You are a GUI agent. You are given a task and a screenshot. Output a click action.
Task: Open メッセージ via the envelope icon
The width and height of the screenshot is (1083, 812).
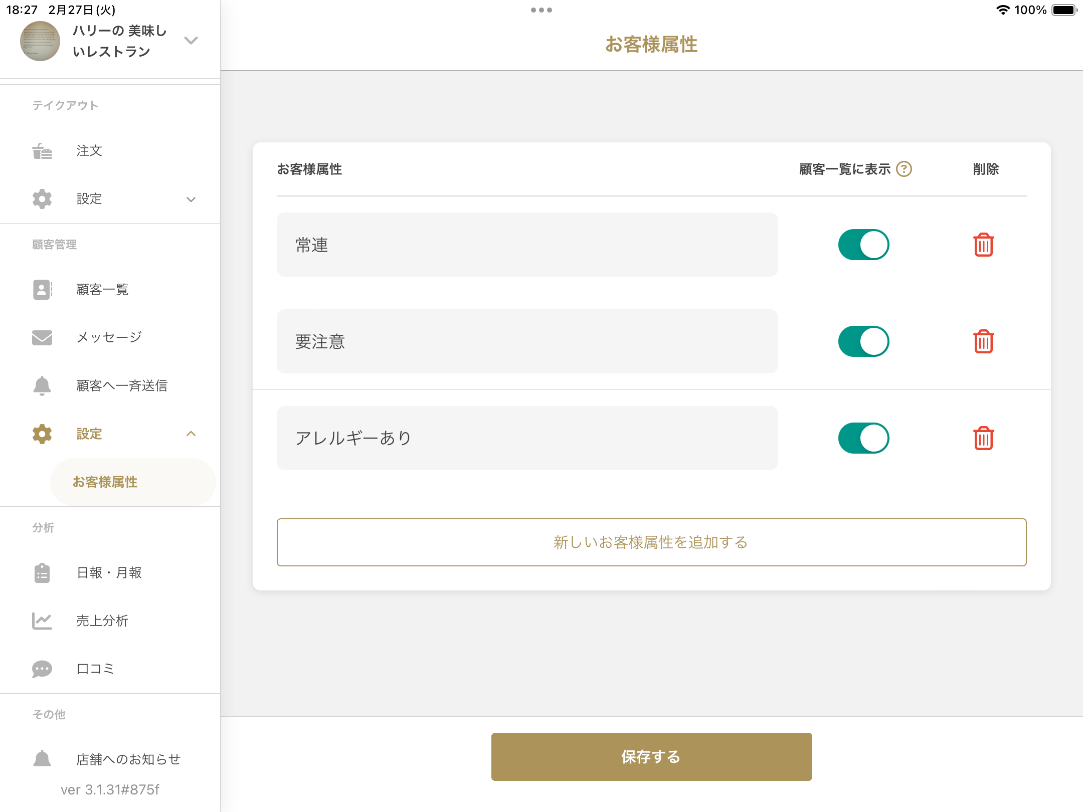(42, 337)
